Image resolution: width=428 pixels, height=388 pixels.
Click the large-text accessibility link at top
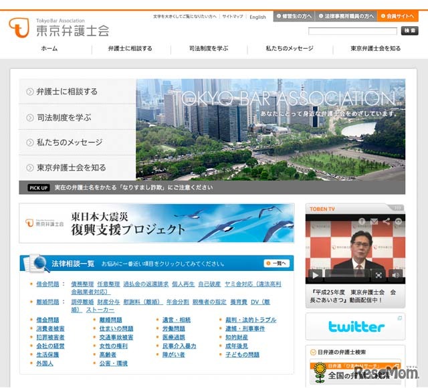(185, 16)
